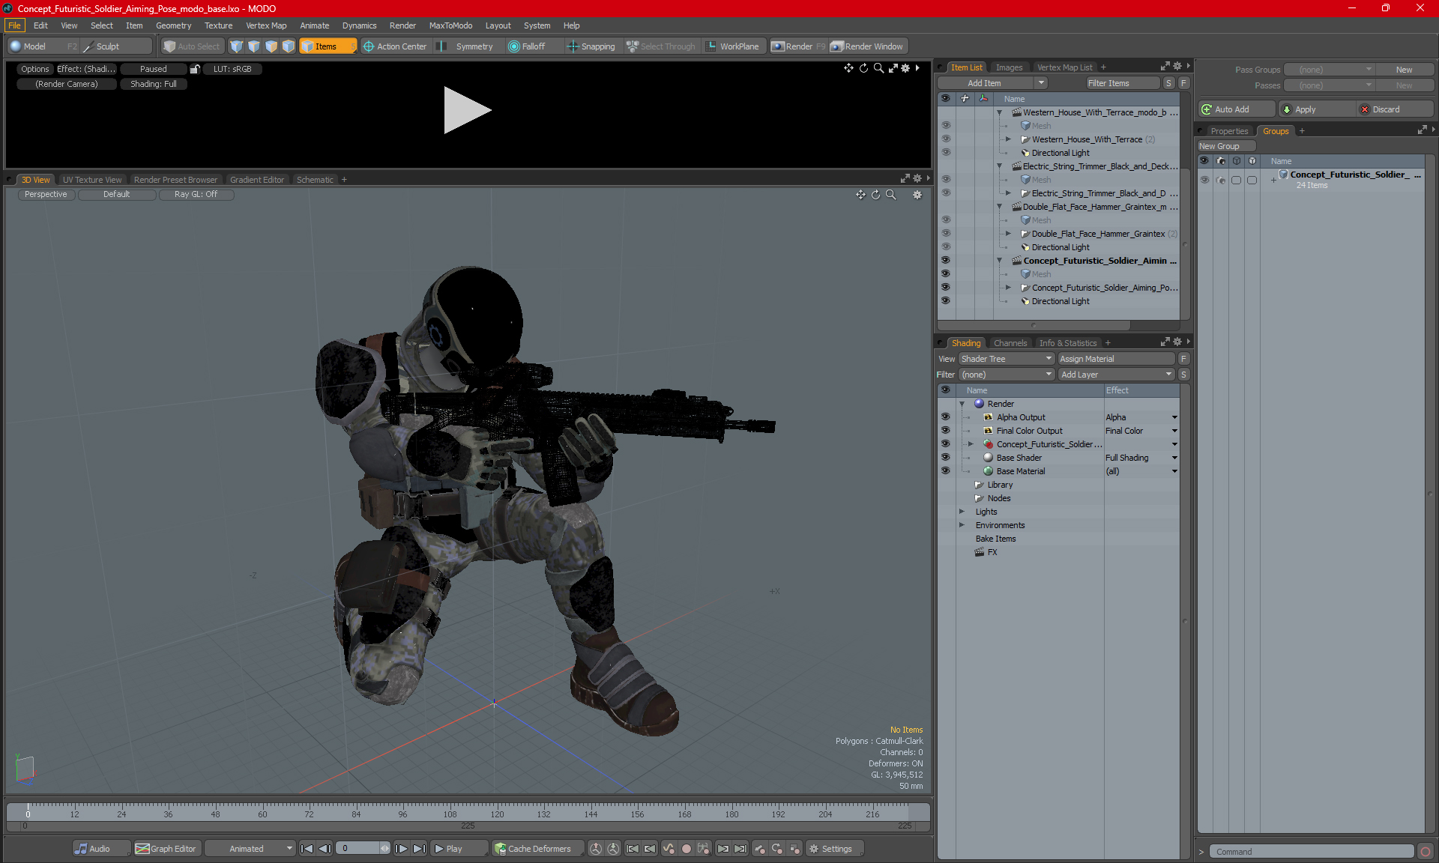Switch to the Schematic tab

coord(315,180)
